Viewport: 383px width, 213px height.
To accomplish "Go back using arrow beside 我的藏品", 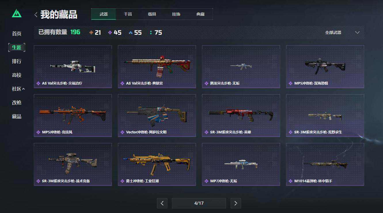I will click(x=36, y=15).
